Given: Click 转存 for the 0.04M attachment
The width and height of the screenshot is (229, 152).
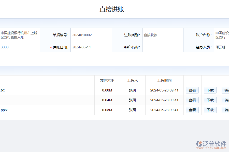Looking at the screenshot, I should pos(226,100).
